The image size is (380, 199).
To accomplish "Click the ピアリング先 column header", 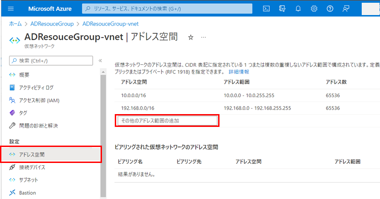I will [189, 162].
